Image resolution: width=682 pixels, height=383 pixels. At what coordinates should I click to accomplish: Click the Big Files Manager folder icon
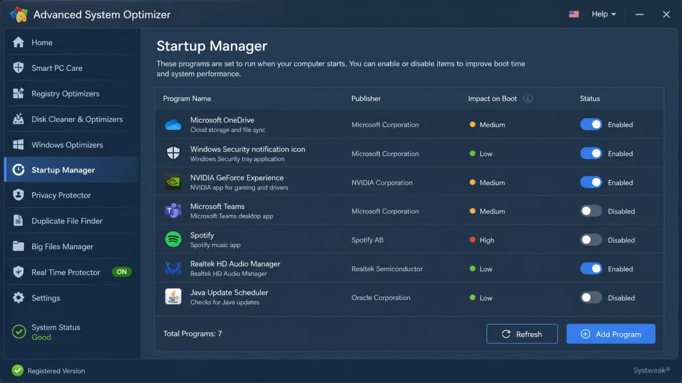click(x=18, y=246)
